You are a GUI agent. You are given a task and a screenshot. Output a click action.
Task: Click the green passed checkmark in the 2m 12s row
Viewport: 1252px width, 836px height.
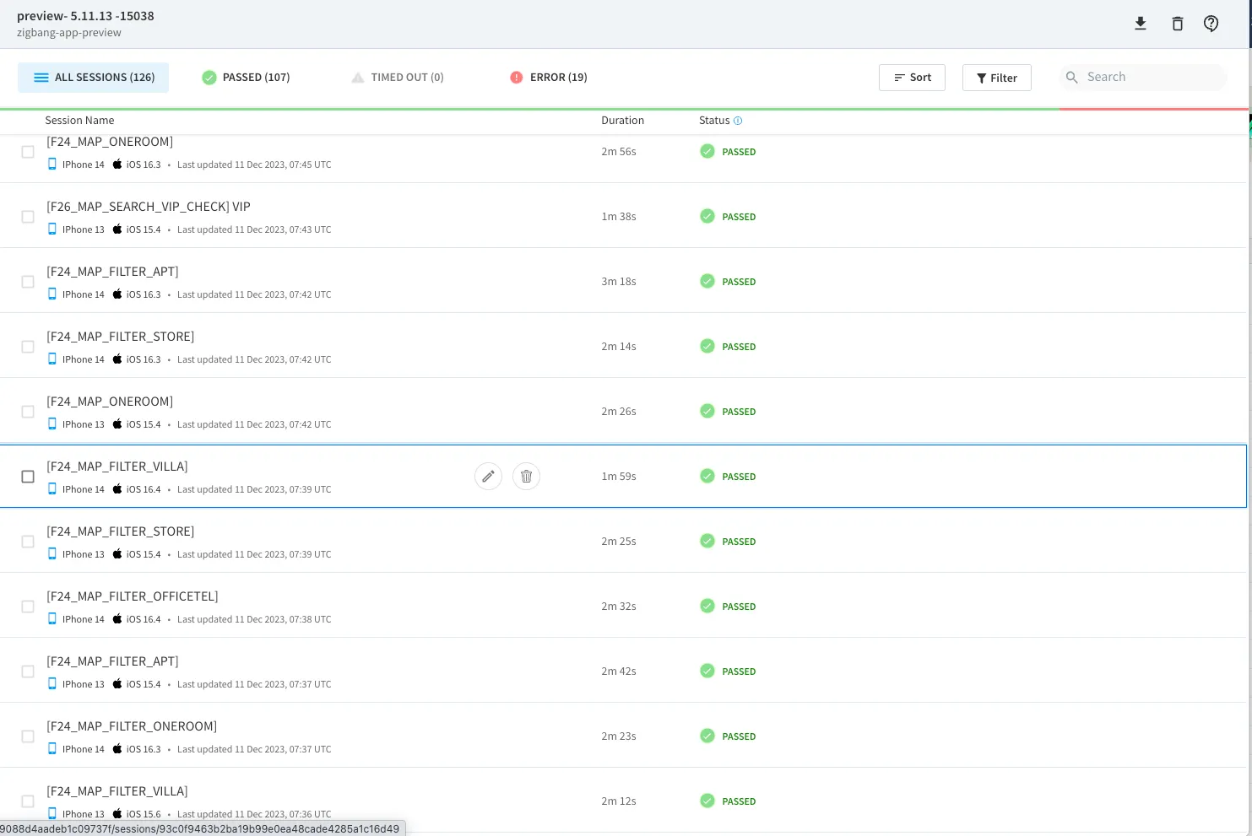pyautogui.click(x=707, y=801)
